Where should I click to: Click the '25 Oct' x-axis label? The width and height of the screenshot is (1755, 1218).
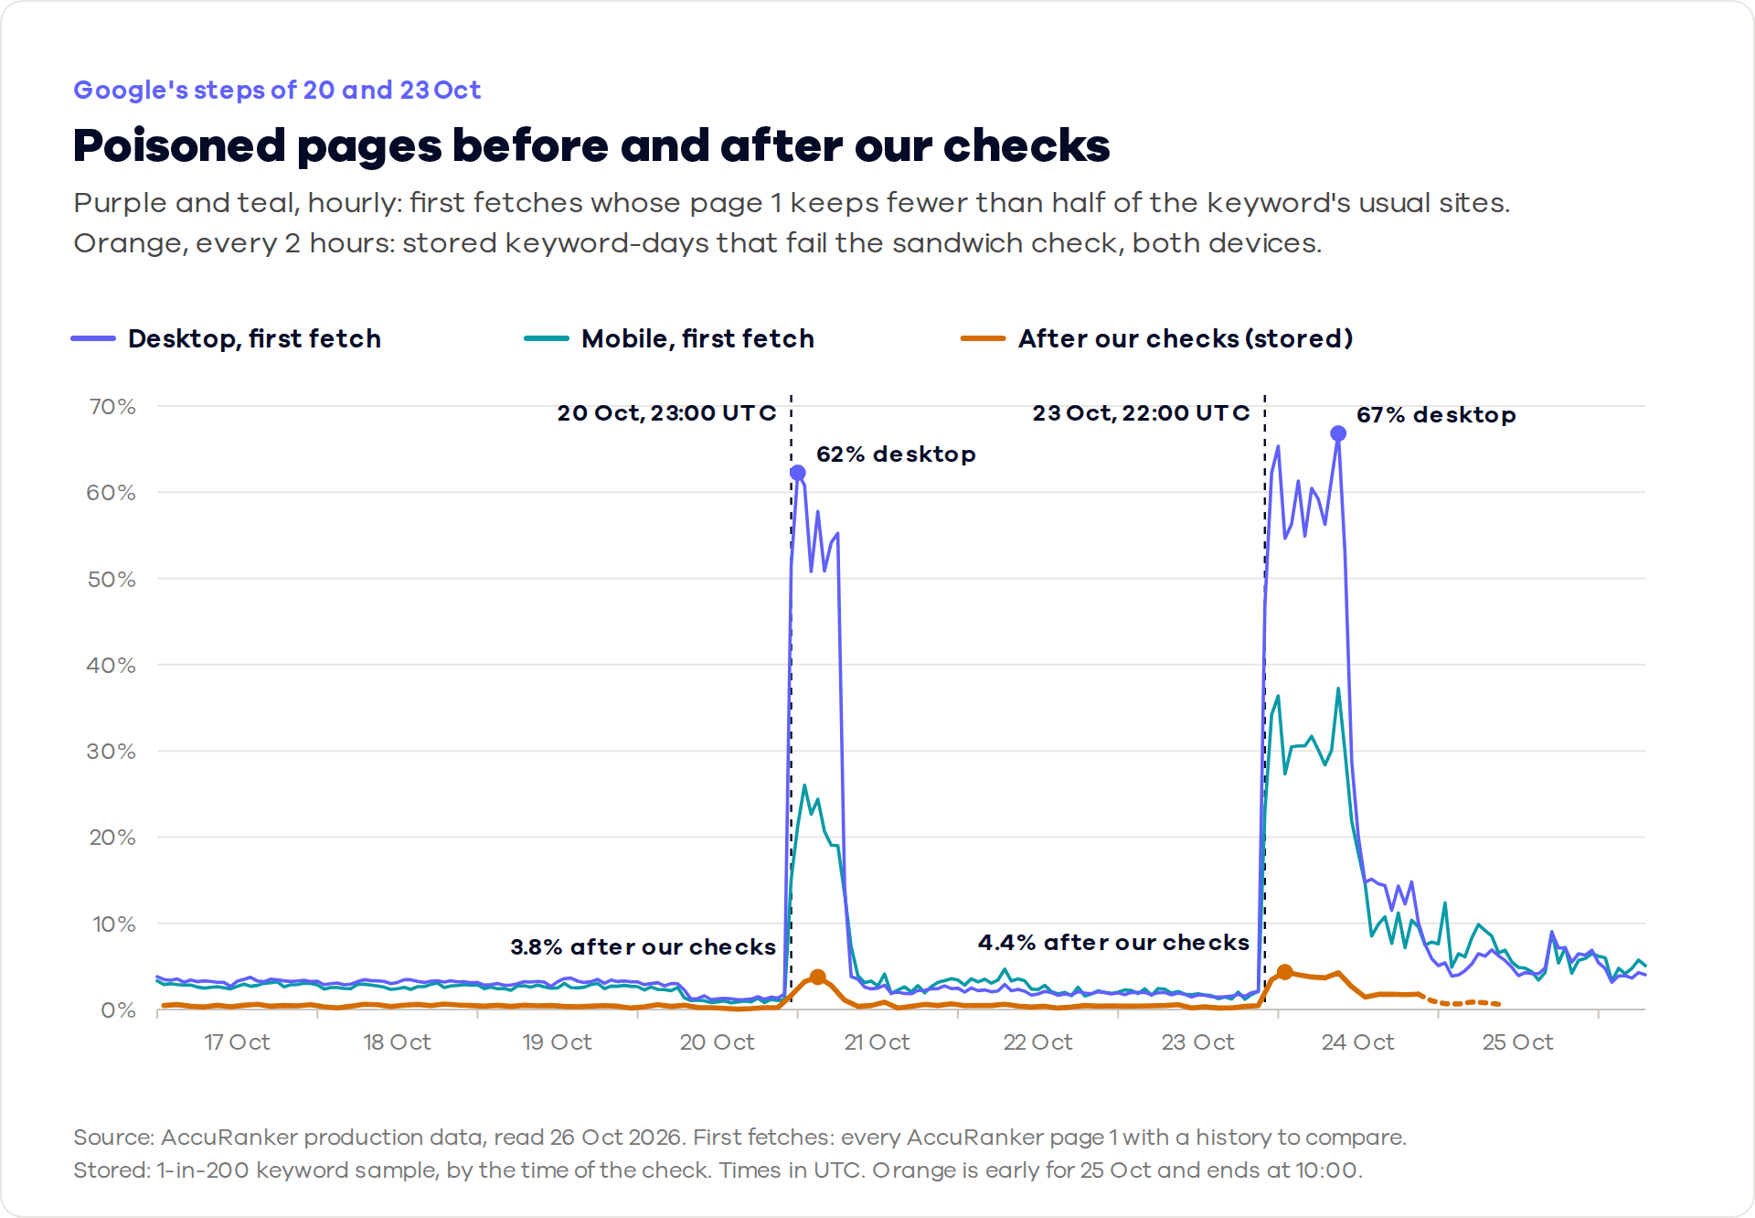pos(1517,1042)
